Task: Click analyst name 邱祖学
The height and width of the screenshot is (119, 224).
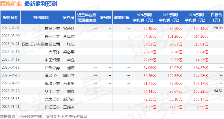Action: [x=69, y=76]
